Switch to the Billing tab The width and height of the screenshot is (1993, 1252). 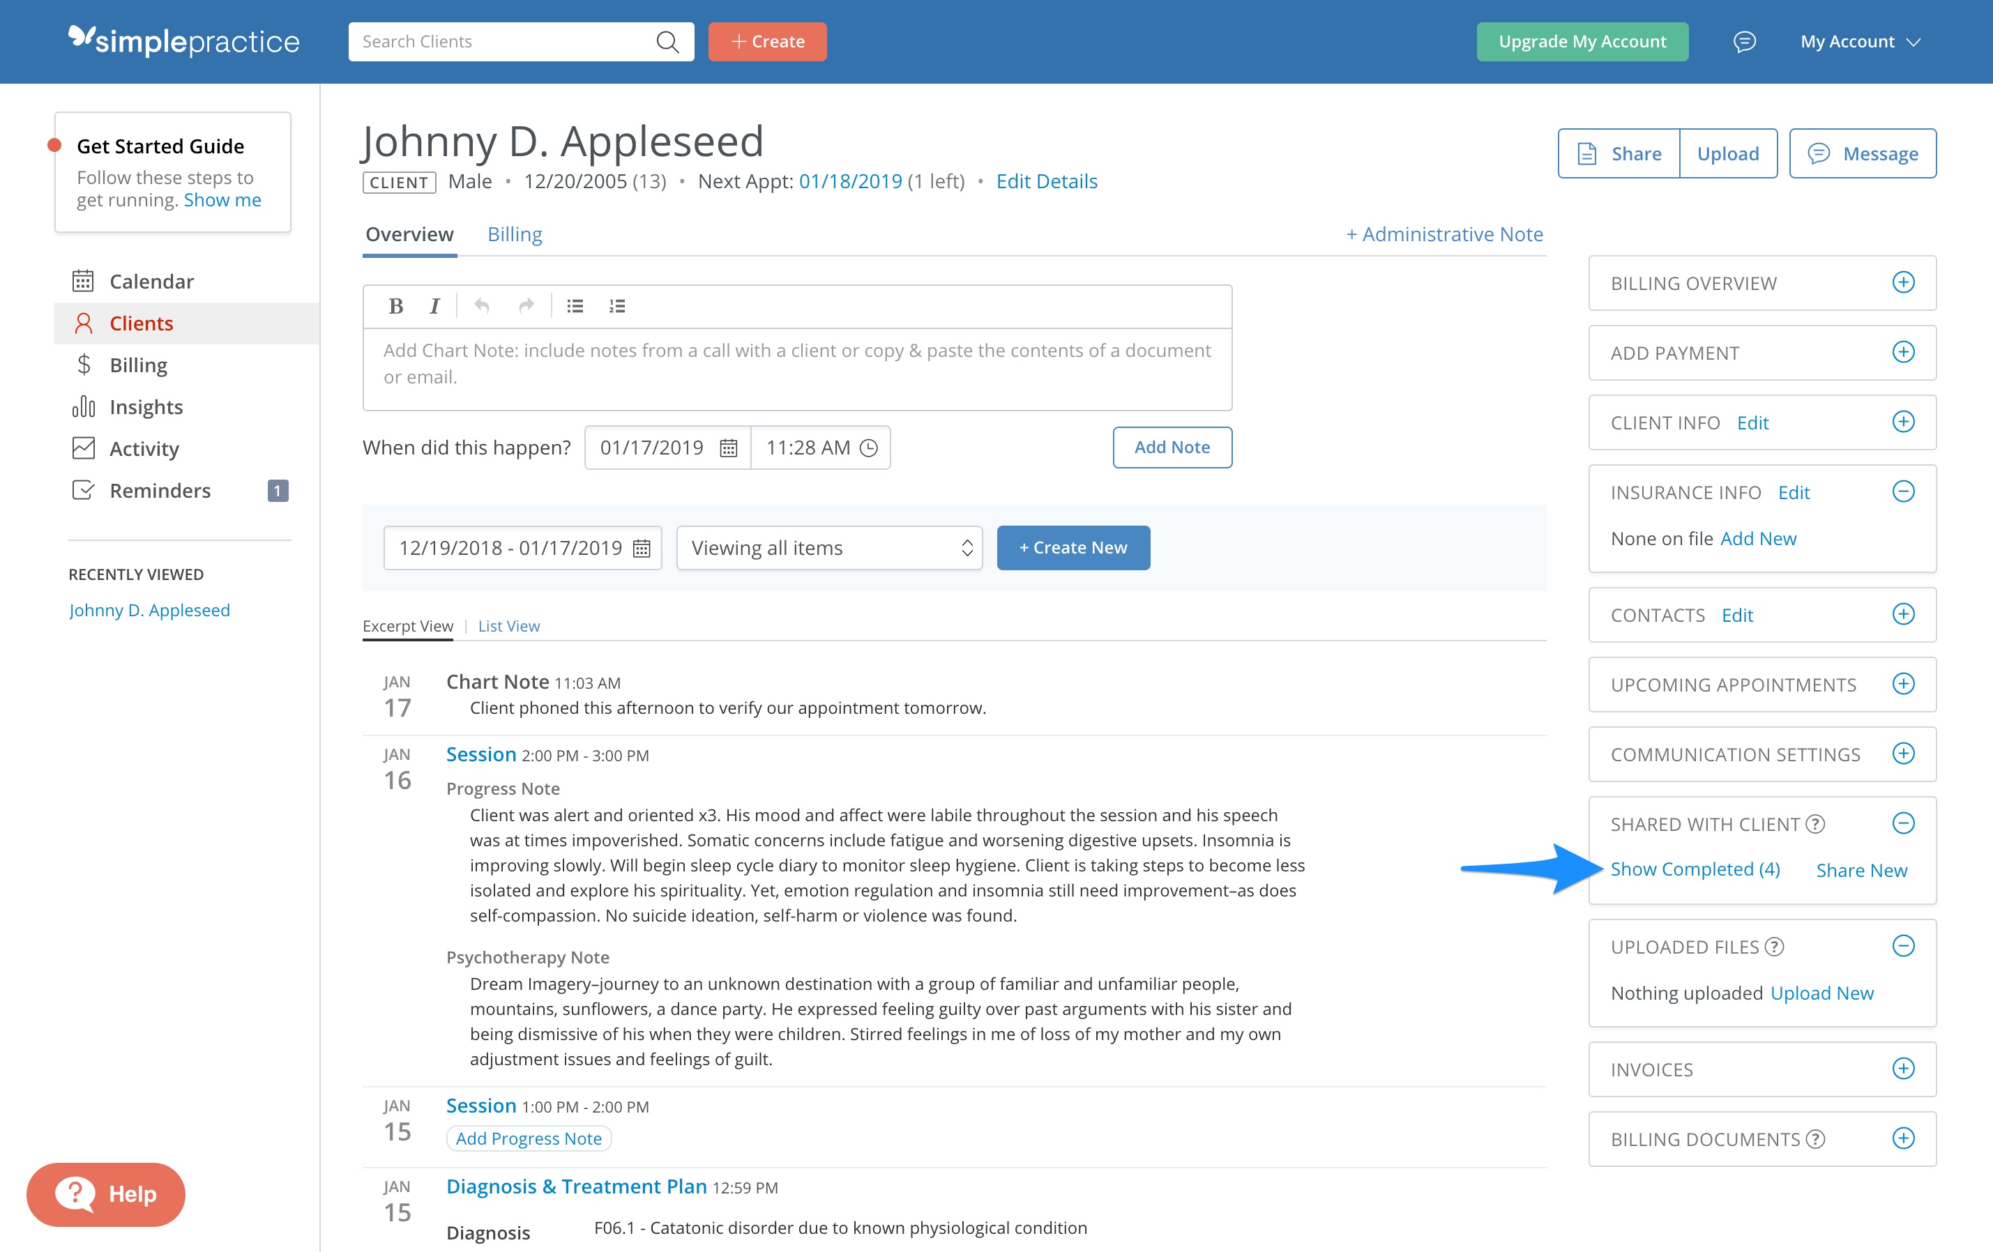coord(515,234)
